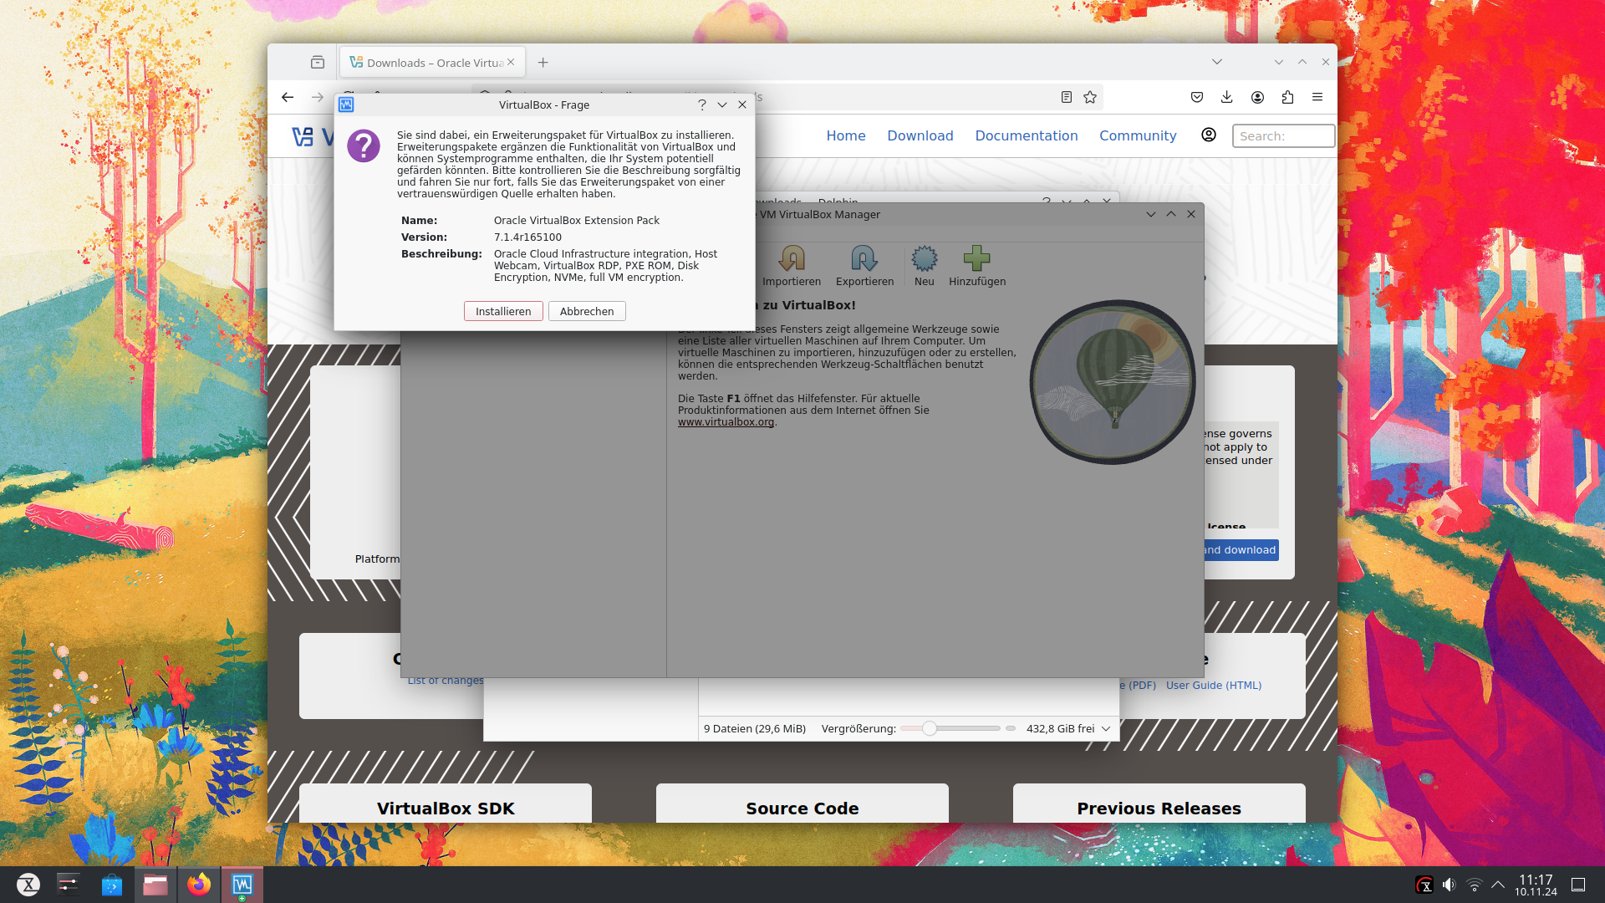This screenshot has height=903, width=1605.
Task: Close the Downloads – Oracle VirtualBox tab
Action: point(511,62)
